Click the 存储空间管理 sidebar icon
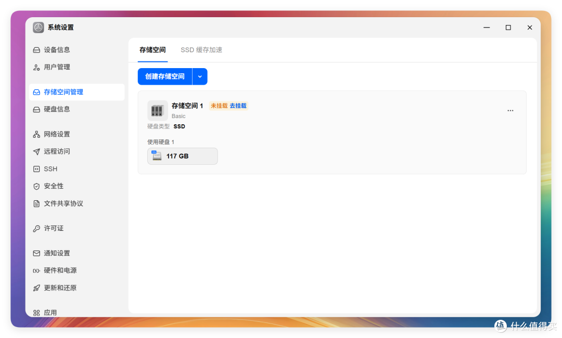 point(36,92)
